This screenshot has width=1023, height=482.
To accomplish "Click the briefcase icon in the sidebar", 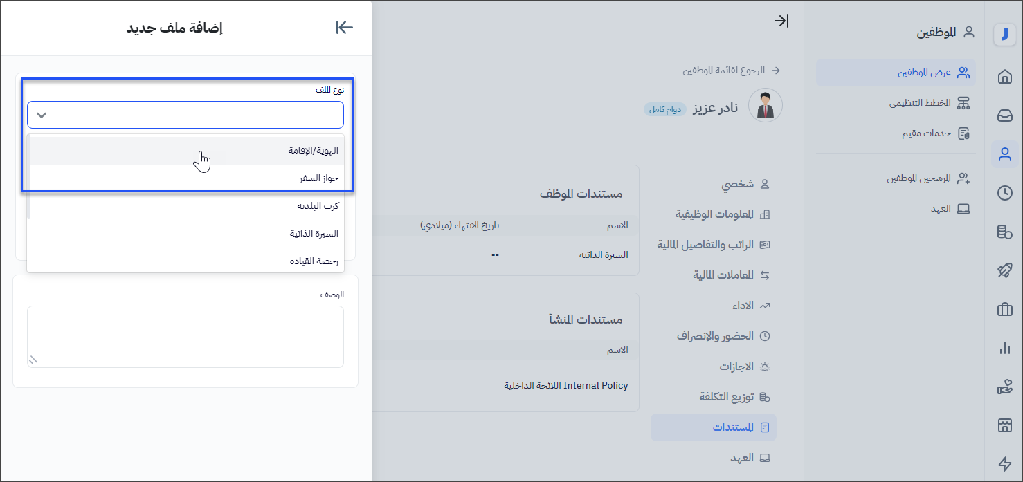I will [x=1004, y=310].
